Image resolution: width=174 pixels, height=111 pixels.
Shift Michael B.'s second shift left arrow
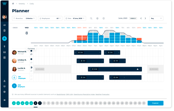(x=105, y=52)
